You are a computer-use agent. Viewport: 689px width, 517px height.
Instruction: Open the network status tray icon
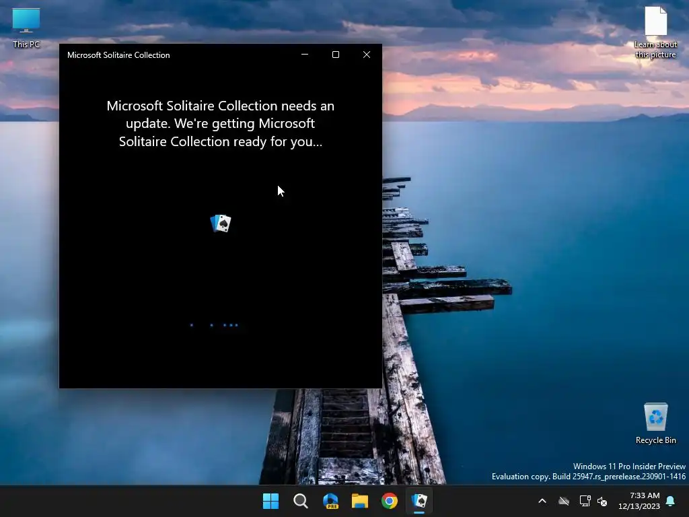(x=585, y=501)
